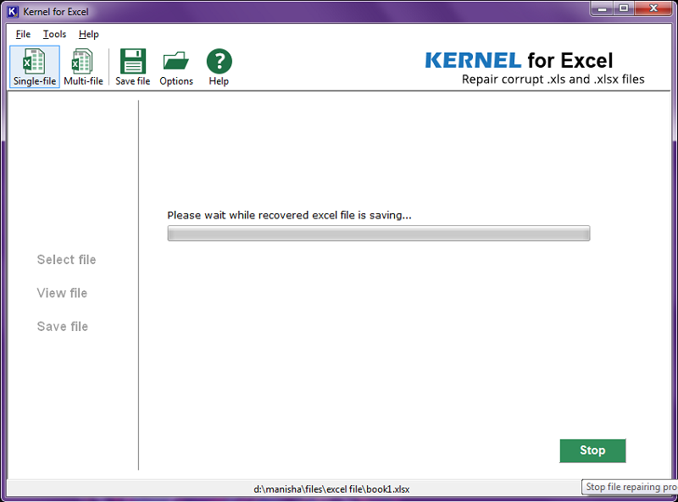
Task: Click the View file step
Action: [62, 293]
